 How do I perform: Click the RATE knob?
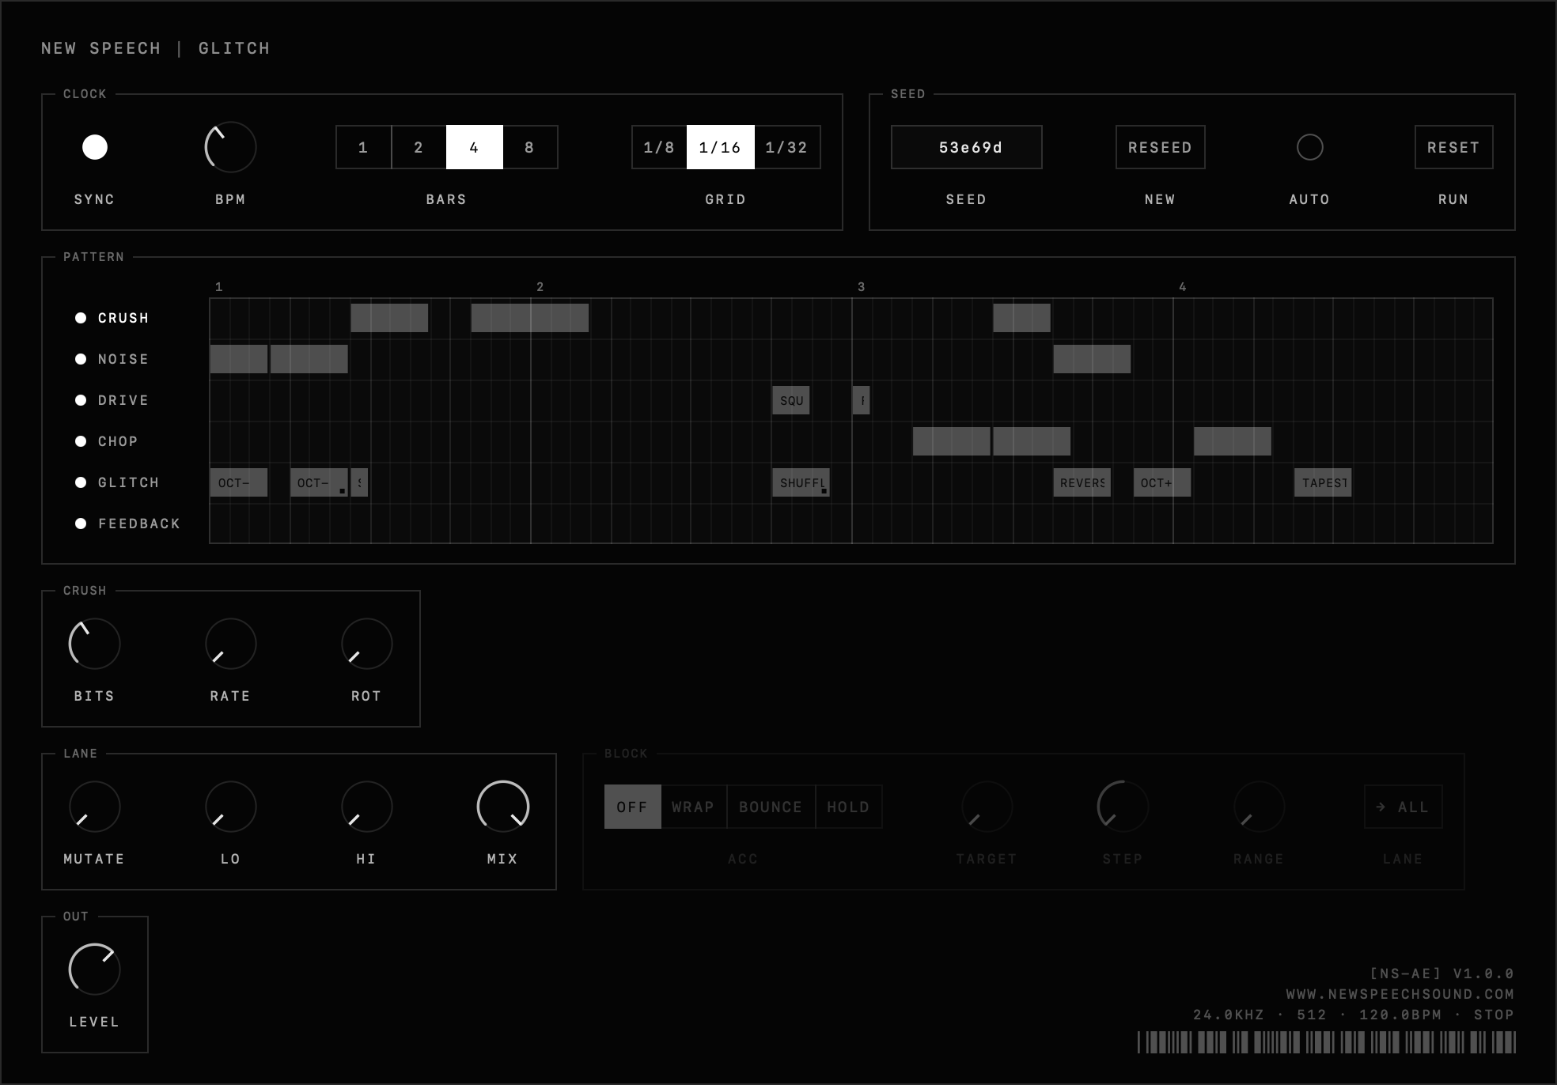[230, 644]
